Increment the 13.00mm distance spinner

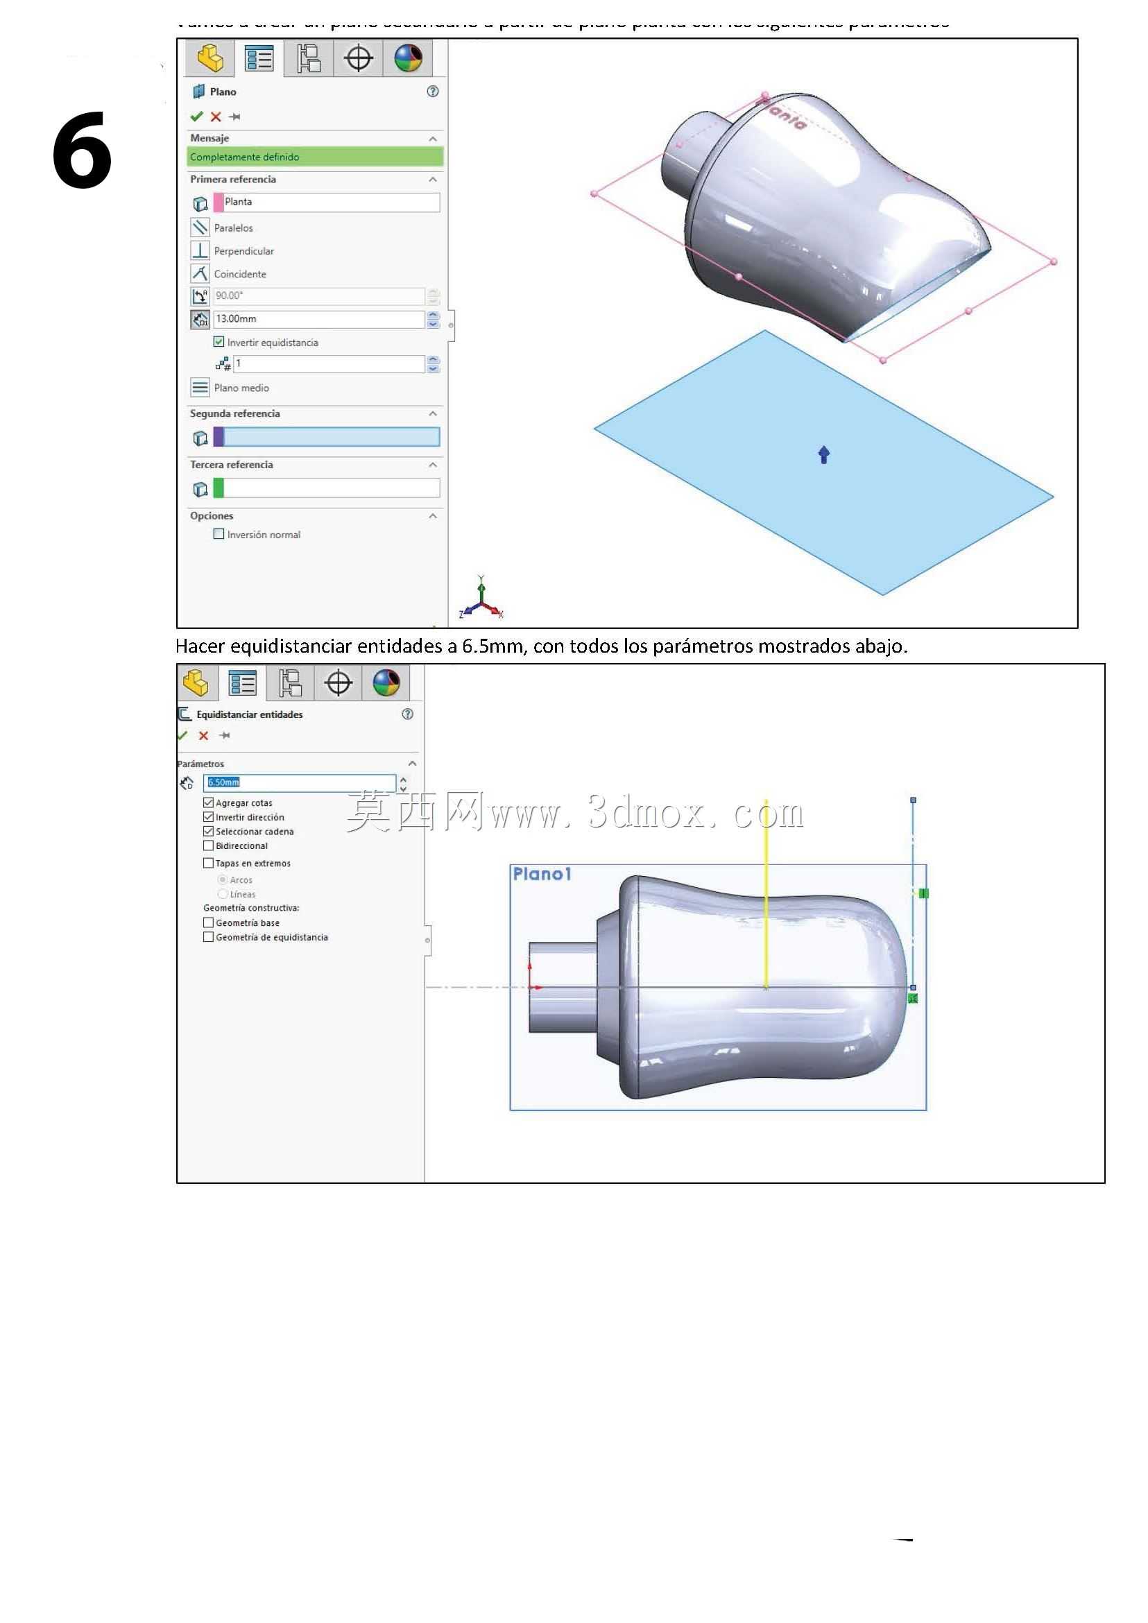[434, 315]
